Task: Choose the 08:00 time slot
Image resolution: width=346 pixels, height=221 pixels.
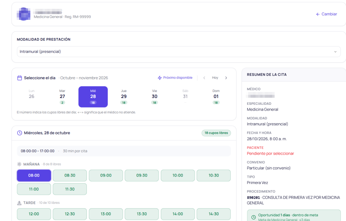Action: click(34, 176)
